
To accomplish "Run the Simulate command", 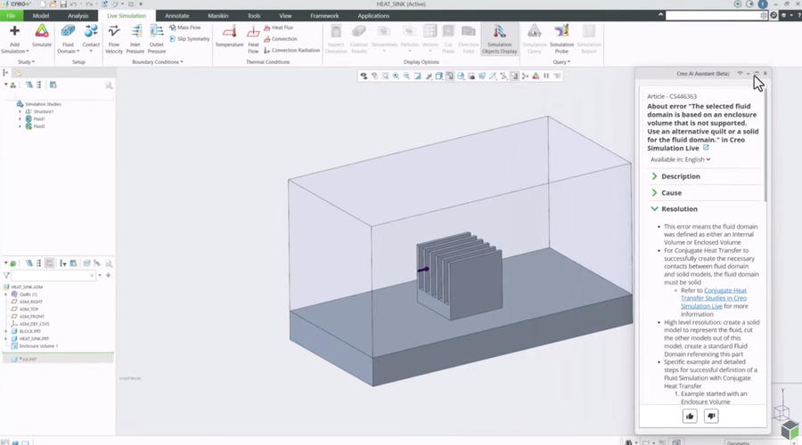I will tap(42, 36).
